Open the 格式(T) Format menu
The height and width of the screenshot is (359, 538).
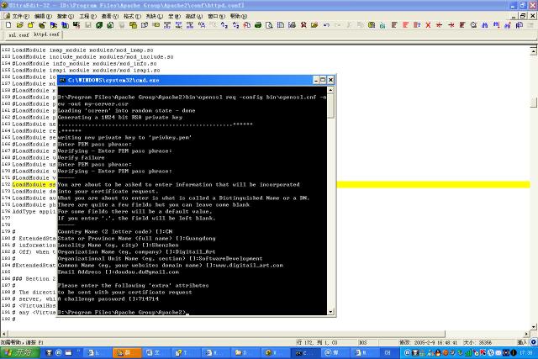132,15
